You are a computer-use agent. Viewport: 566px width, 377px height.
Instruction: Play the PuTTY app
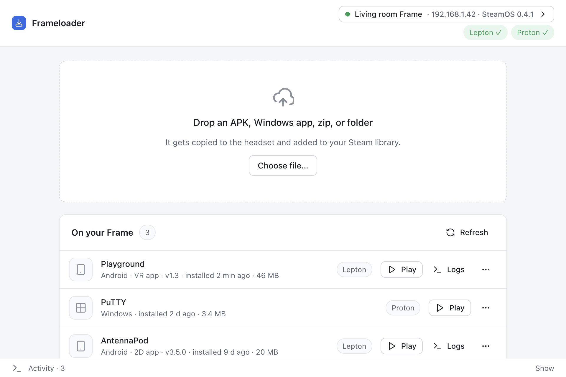(x=450, y=308)
